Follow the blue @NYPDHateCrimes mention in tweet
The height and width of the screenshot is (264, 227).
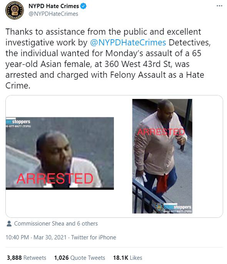128,43
